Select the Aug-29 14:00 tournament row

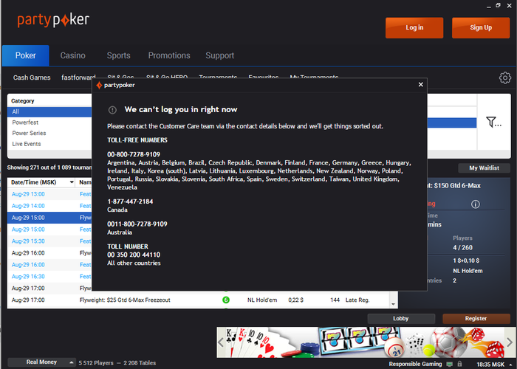[49, 206]
